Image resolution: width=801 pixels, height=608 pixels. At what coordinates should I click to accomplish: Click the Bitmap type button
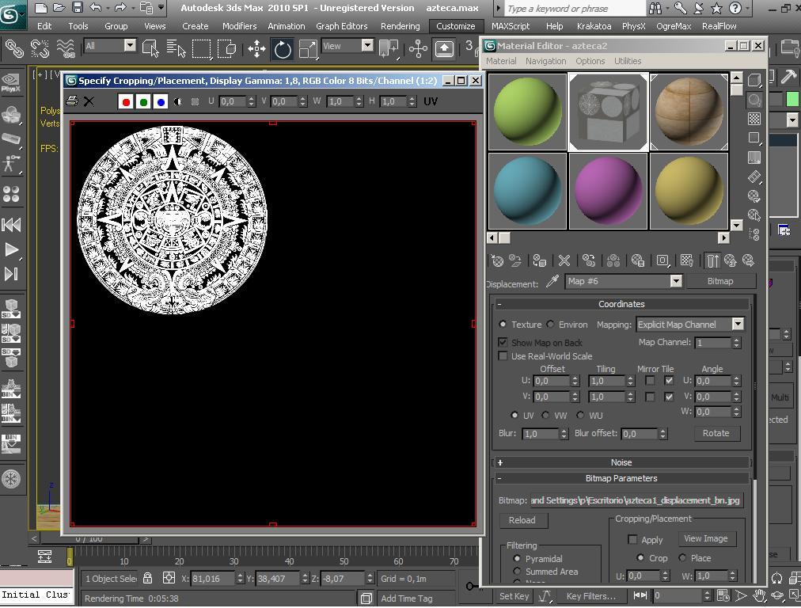(x=719, y=281)
